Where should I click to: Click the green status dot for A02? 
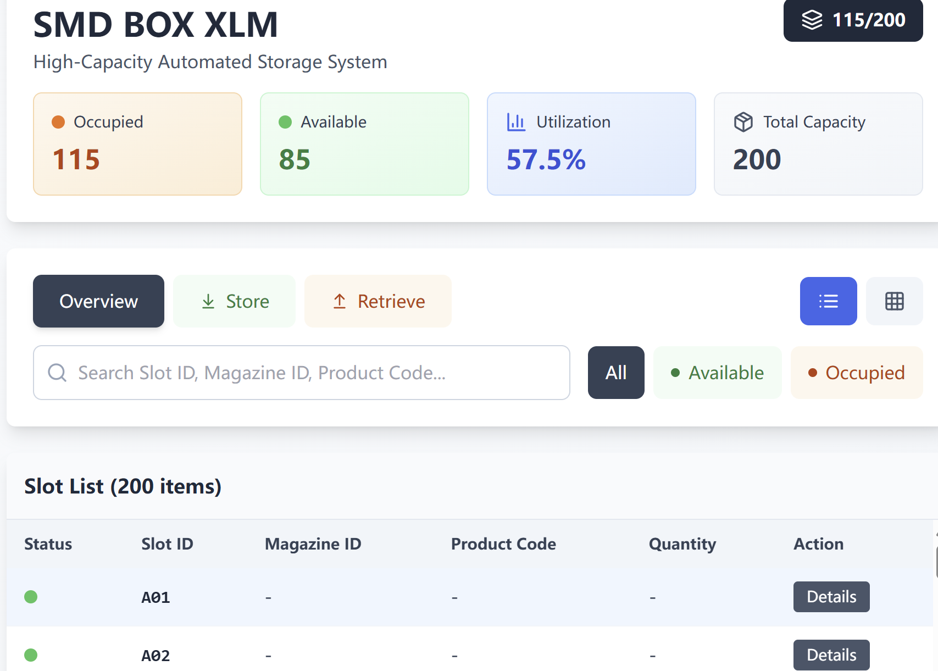pyautogui.click(x=31, y=655)
